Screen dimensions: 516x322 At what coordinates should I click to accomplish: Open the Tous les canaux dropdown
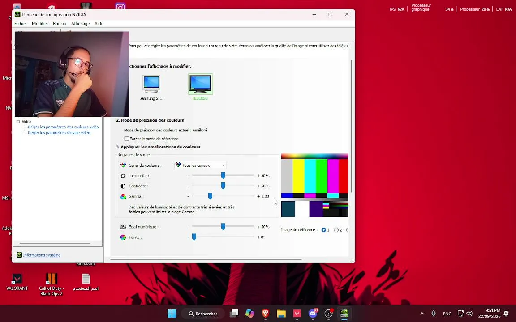pos(200,165)
